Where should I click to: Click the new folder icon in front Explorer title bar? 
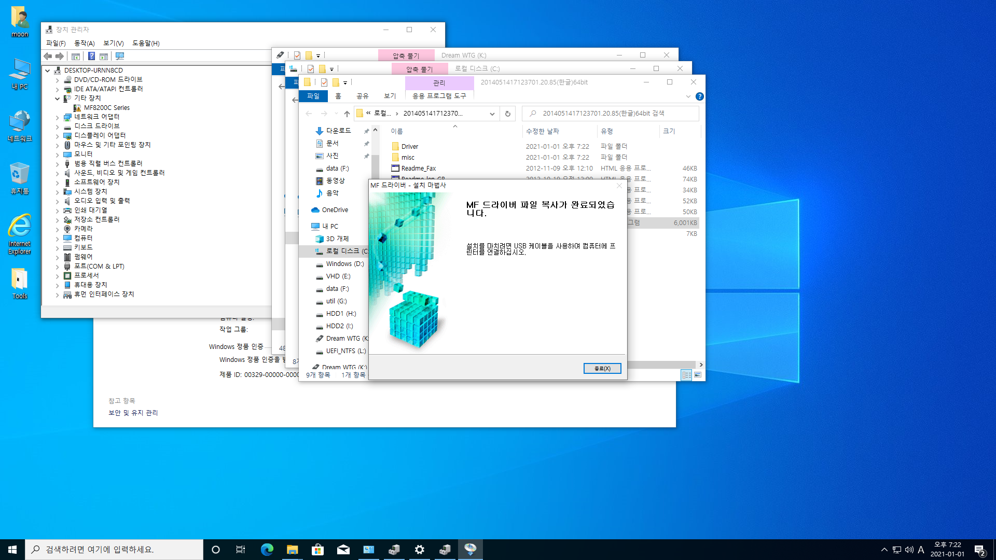336,82
